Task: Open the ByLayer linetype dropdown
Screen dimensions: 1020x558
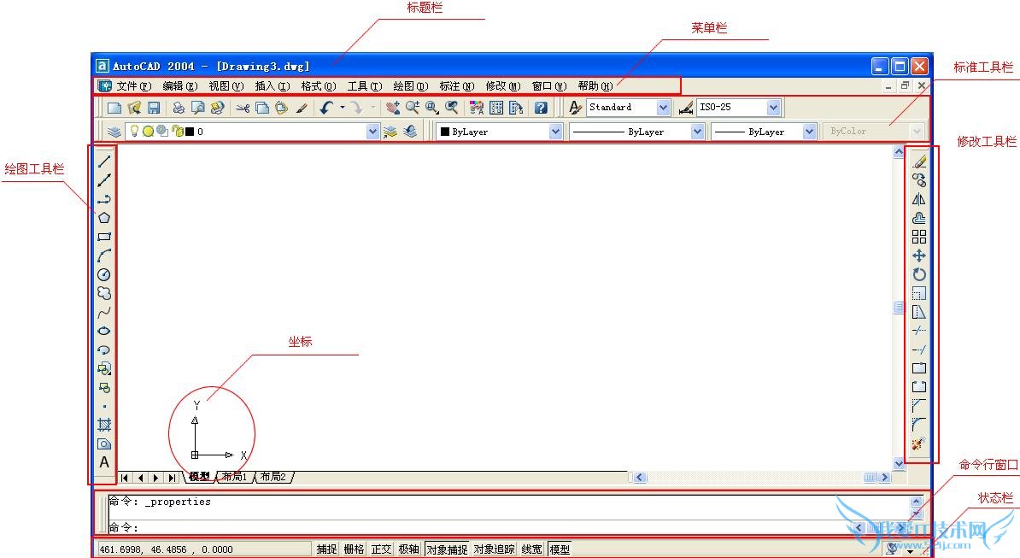Action: 697,132
